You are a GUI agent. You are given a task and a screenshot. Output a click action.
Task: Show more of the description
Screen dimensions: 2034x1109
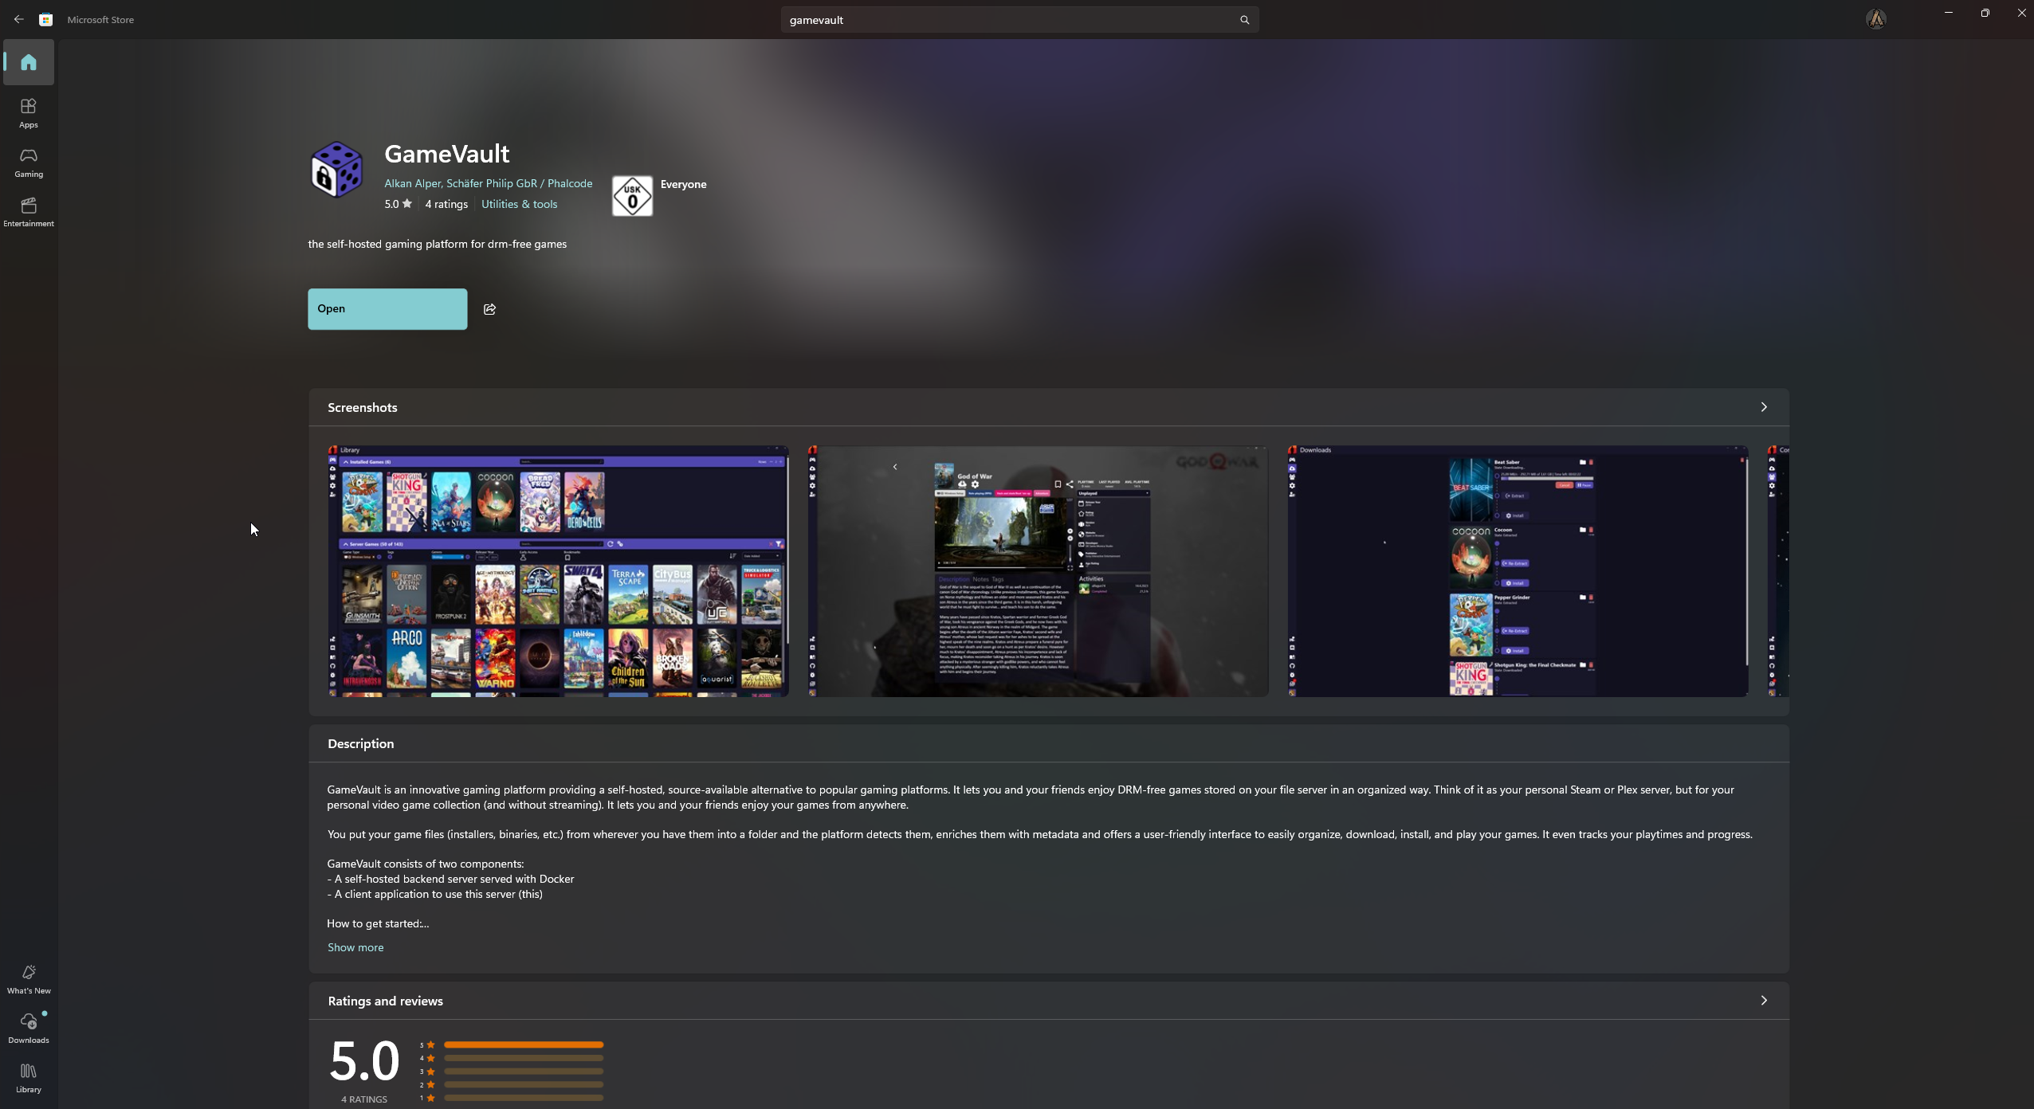click(x=355, y=947)
